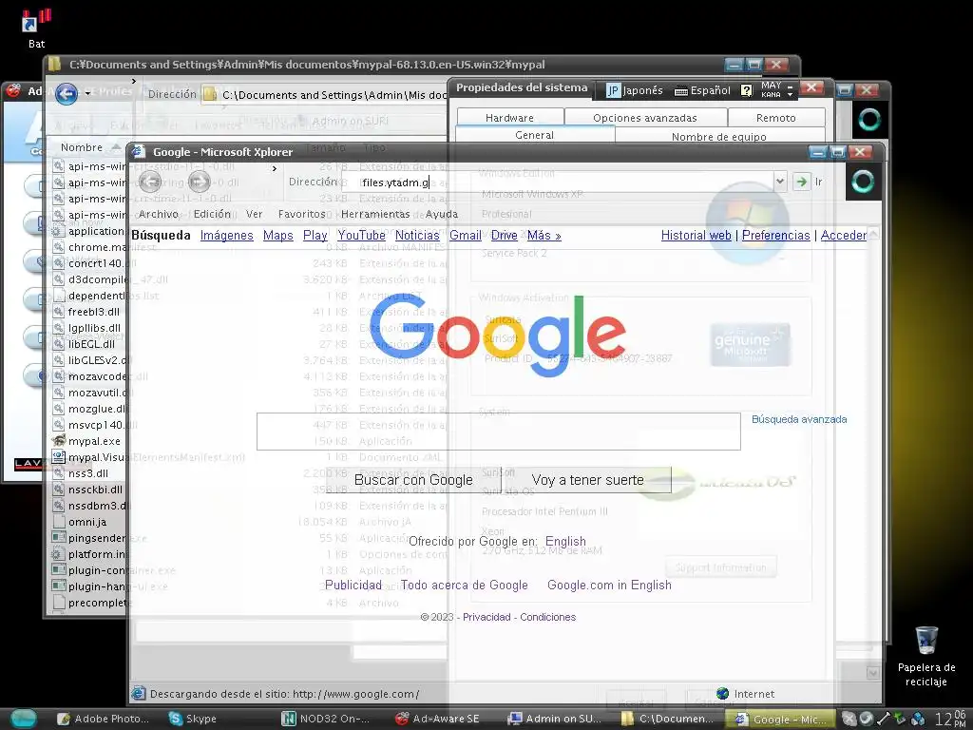Open the address bar dropdown in Xplorer

click(x=780, y=182)
